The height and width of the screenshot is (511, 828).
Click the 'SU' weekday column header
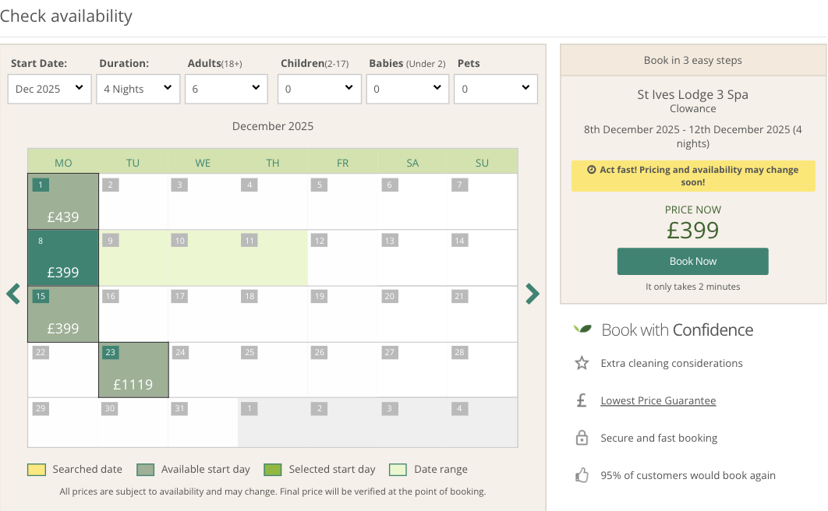(x=482, y=163)
